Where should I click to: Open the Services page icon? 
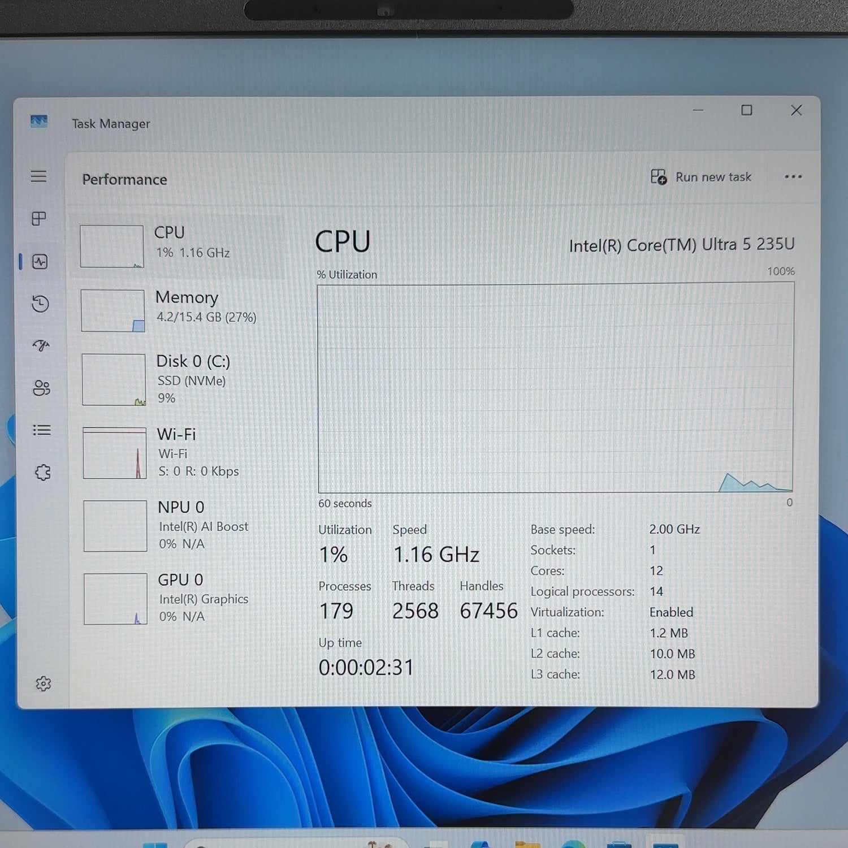click(x=43, y=472)
